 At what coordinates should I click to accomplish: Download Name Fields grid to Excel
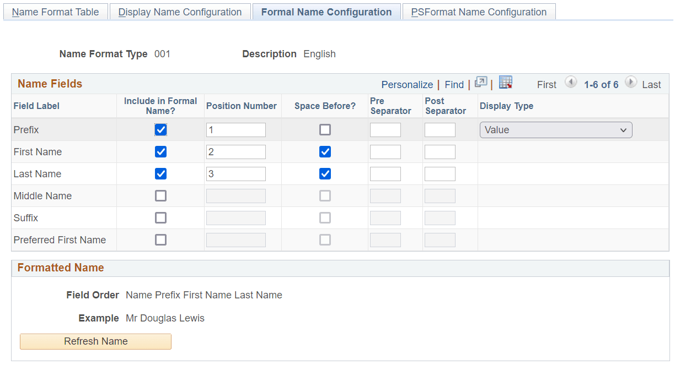click(x=505, y=83)
